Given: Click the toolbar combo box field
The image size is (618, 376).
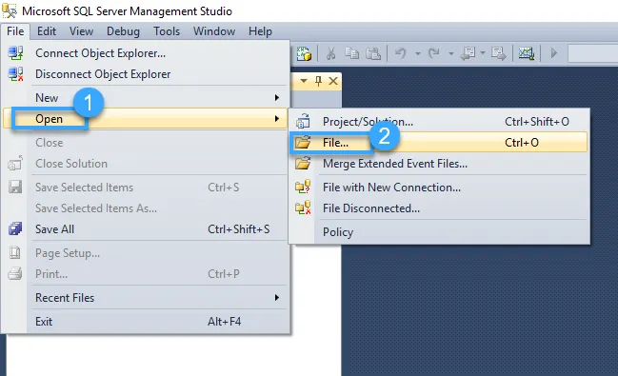Looking at the screenshot, I should pos(593,53).
